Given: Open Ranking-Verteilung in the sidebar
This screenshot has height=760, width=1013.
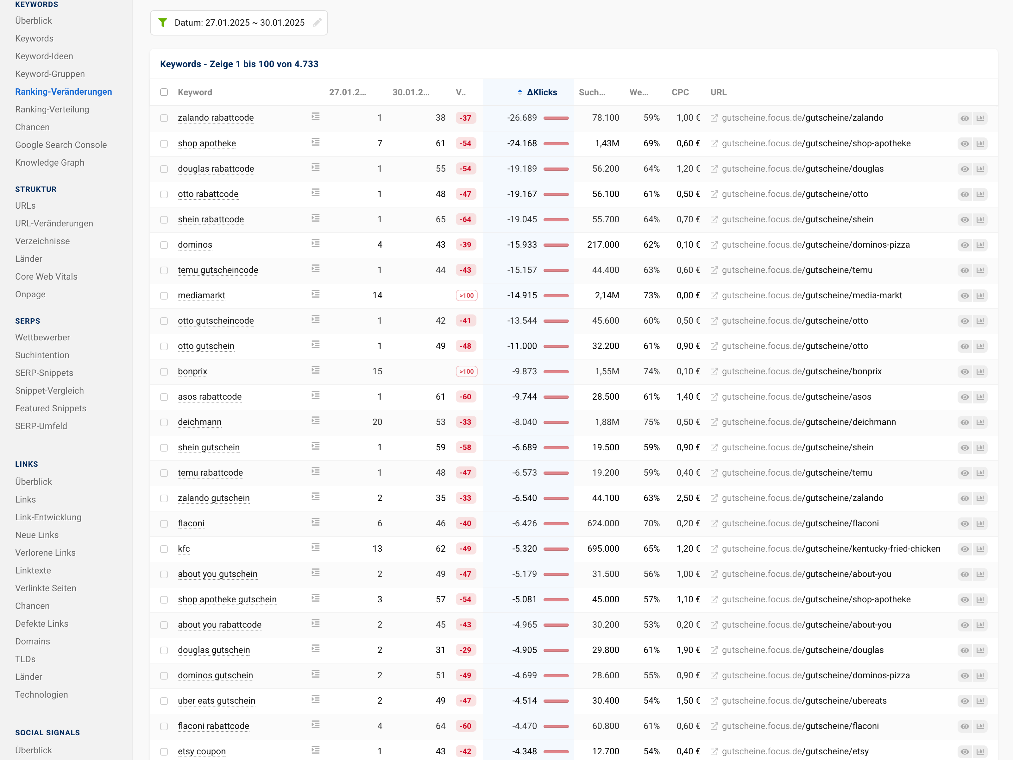Looking at the screenshot, I should tap(52, 109).
